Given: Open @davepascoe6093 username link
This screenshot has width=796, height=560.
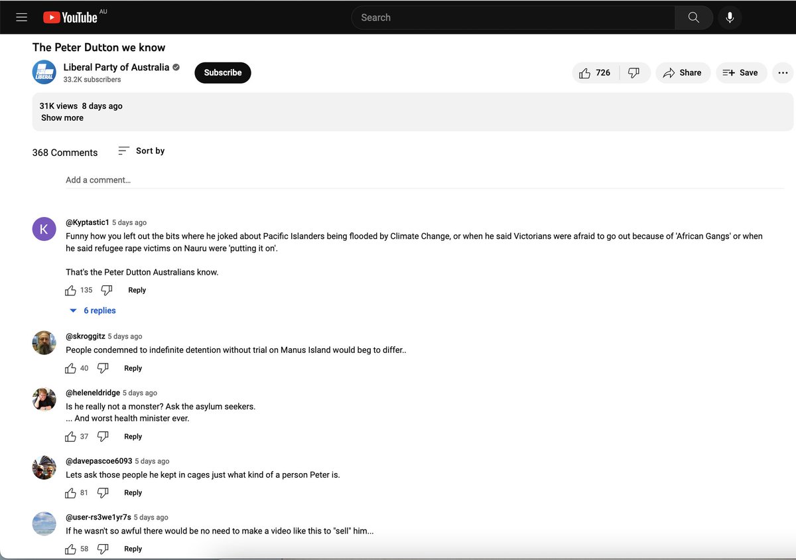Looking at the screenshot, I should tap(99, 461).
